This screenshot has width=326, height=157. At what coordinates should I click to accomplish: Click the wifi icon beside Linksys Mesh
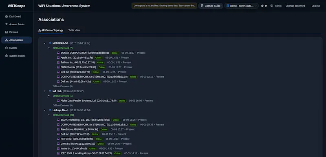tap(50, 110)
